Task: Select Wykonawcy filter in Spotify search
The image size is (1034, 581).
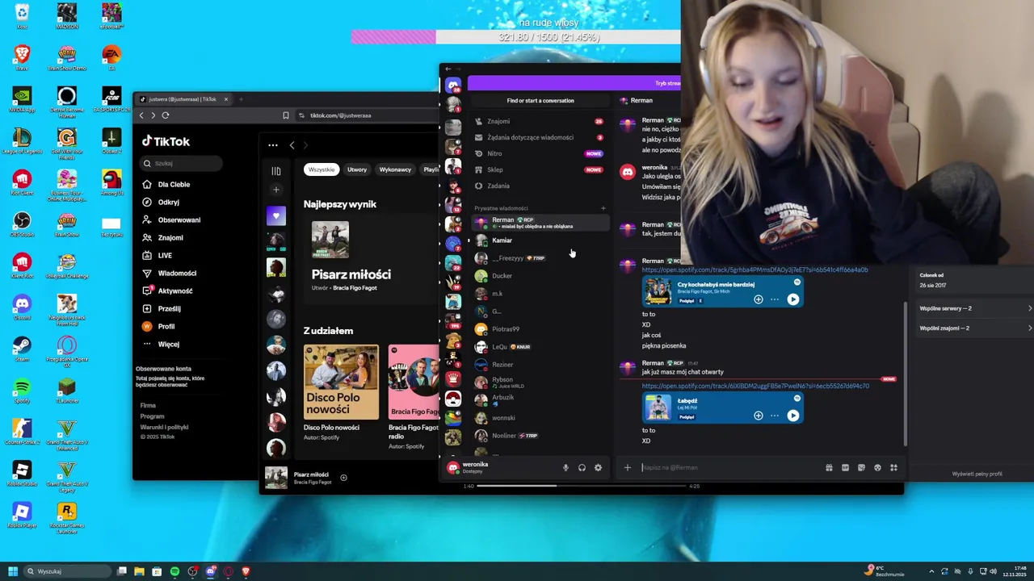Action: pos(395,169)
